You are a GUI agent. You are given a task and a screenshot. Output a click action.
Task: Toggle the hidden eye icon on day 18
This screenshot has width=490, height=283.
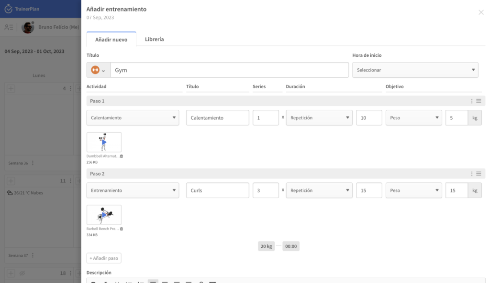(22, 273)
